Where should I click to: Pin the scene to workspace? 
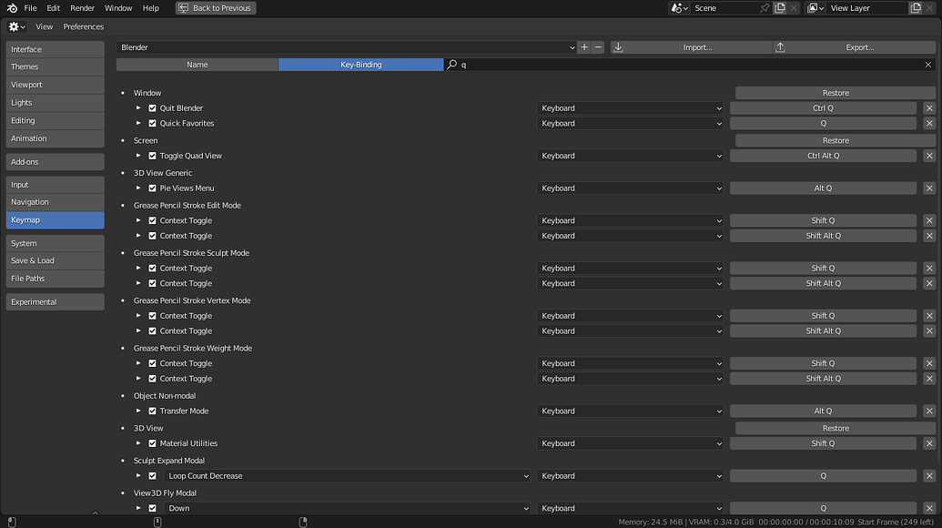pyautogui.click(x=765, y=8)
